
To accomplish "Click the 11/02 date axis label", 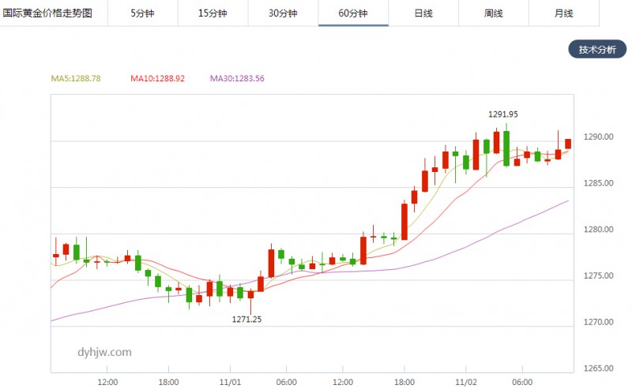I will (x=466, y=382).
